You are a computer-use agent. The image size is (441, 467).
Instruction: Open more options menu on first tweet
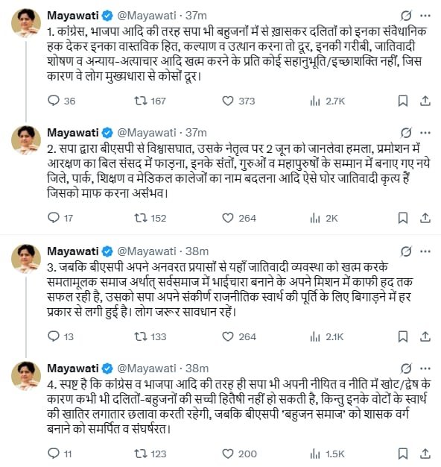coord(425,16)
